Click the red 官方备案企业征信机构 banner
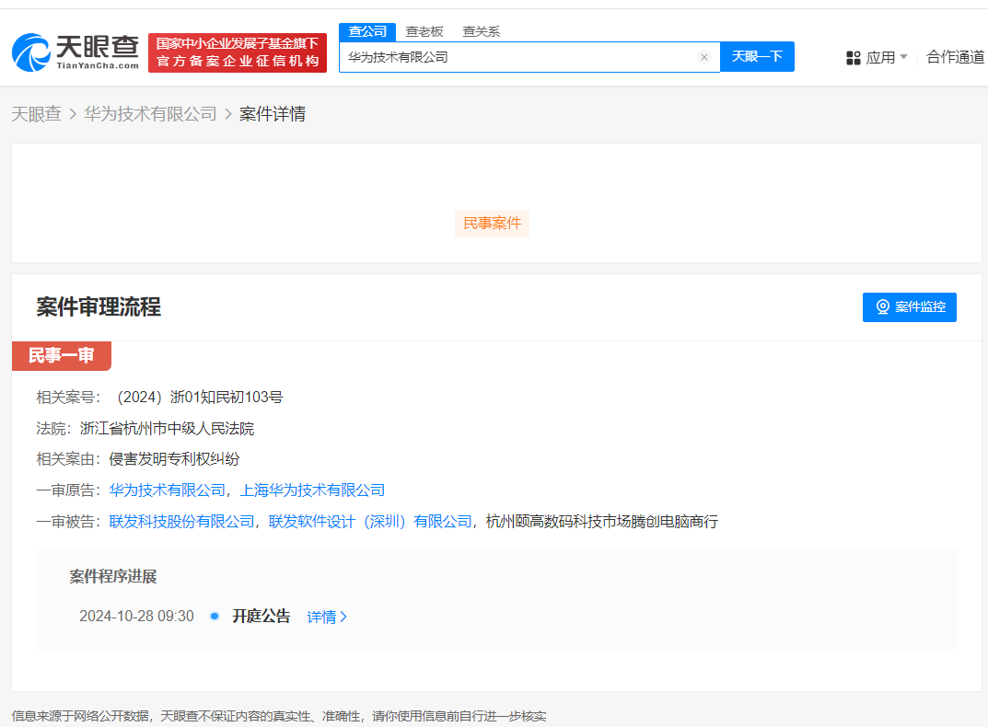Image resolution: width=988 pixels, height=727 pixels. 238,53
